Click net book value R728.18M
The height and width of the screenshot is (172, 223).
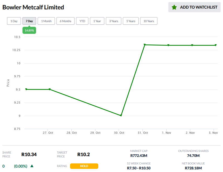pos(193,168)
